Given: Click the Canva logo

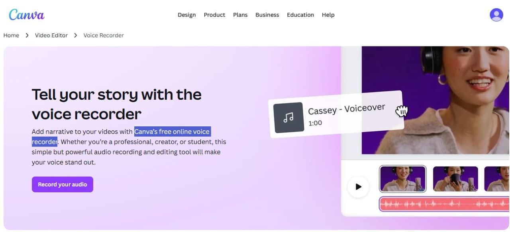Looking at the screenshot, I should (x=27, y=14).
